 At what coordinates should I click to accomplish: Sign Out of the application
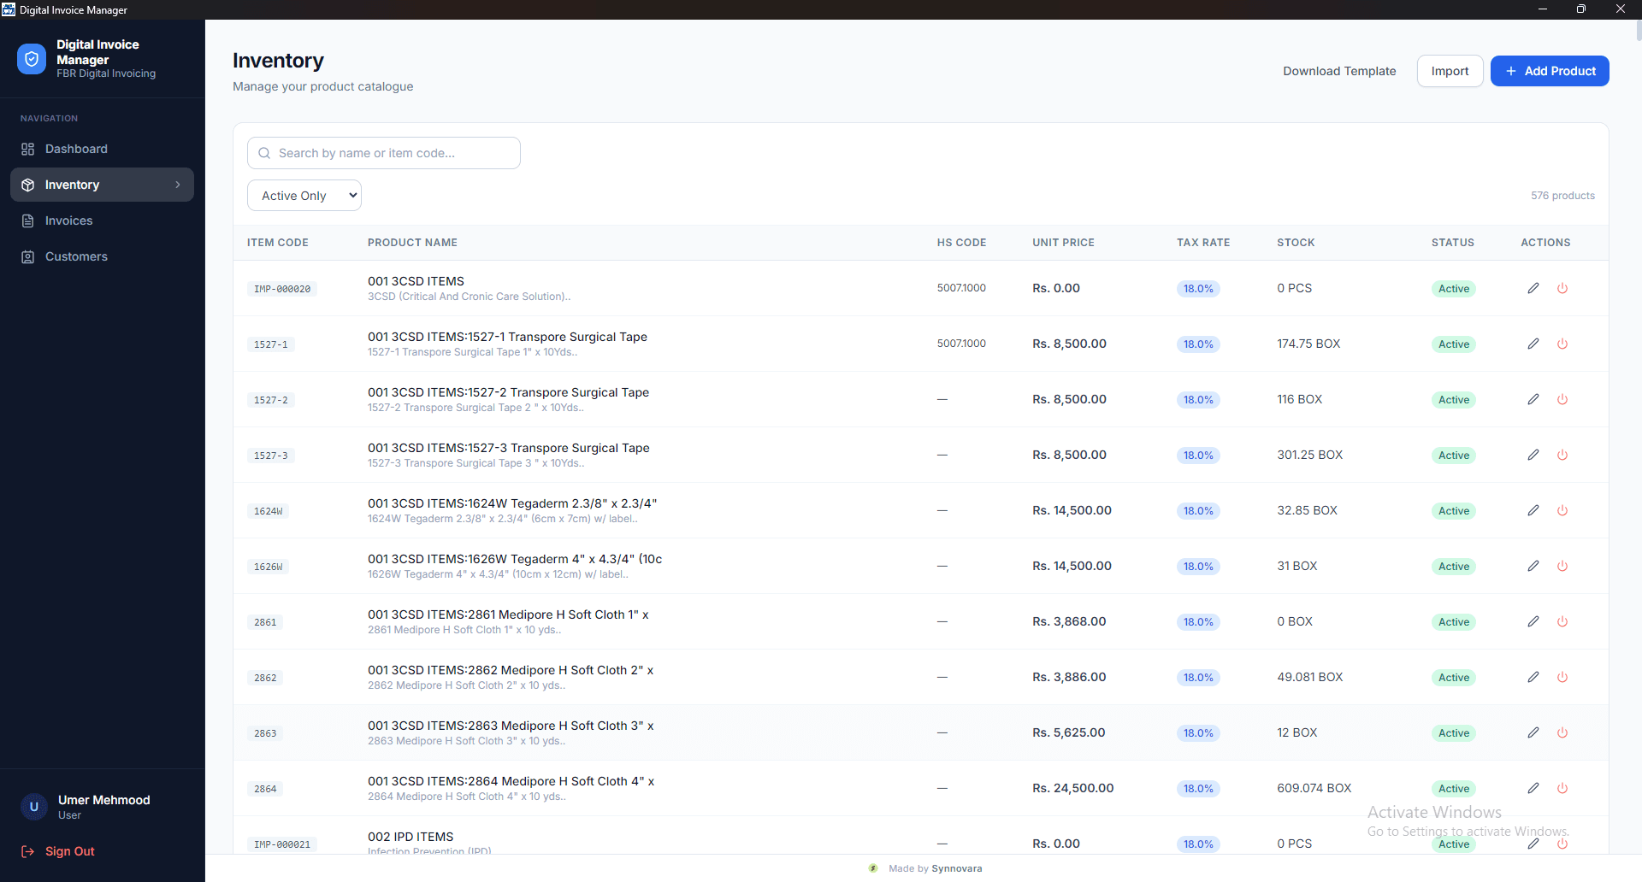point(58,851)
